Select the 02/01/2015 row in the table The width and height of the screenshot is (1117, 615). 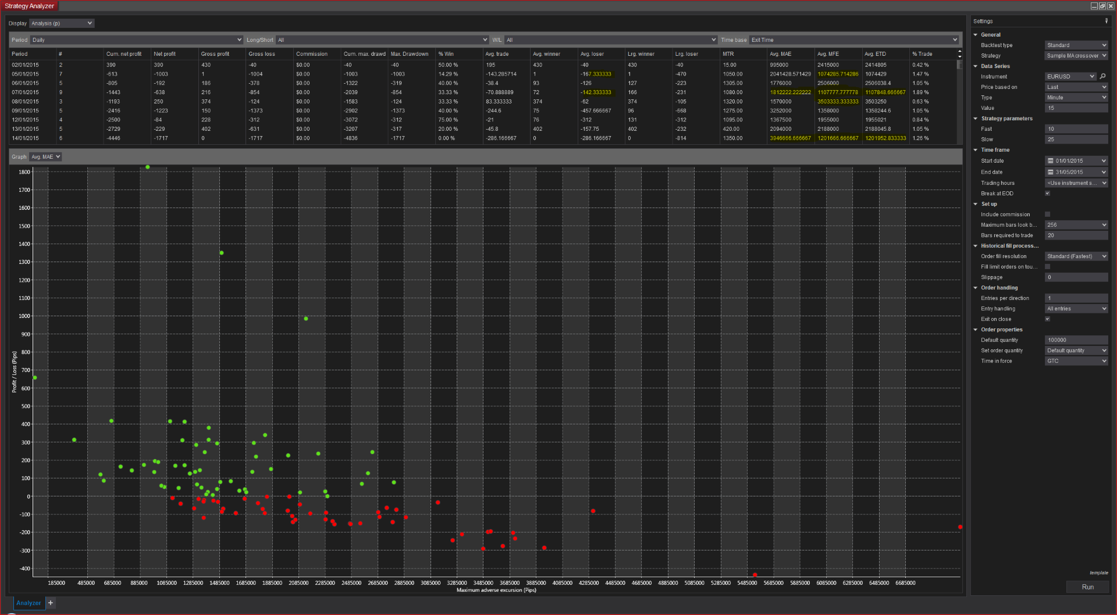tap(483, 65)
